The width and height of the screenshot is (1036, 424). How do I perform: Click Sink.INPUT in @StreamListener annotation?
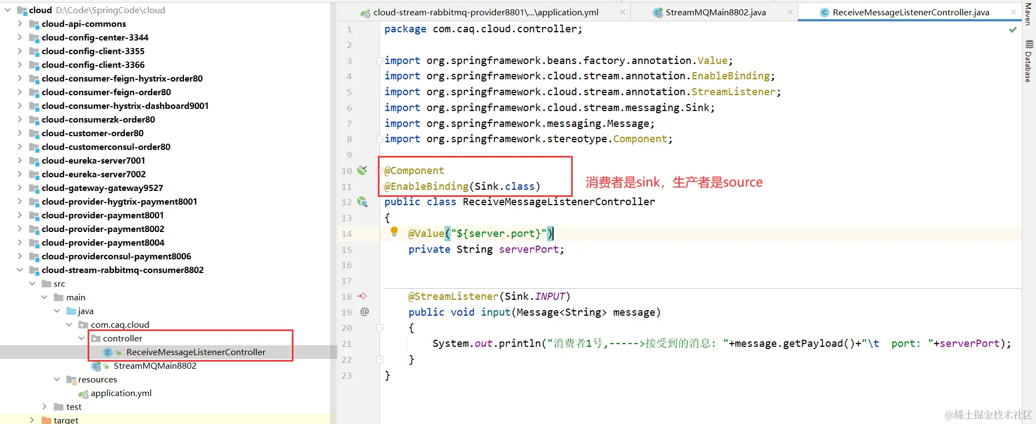tap(534, 297)
